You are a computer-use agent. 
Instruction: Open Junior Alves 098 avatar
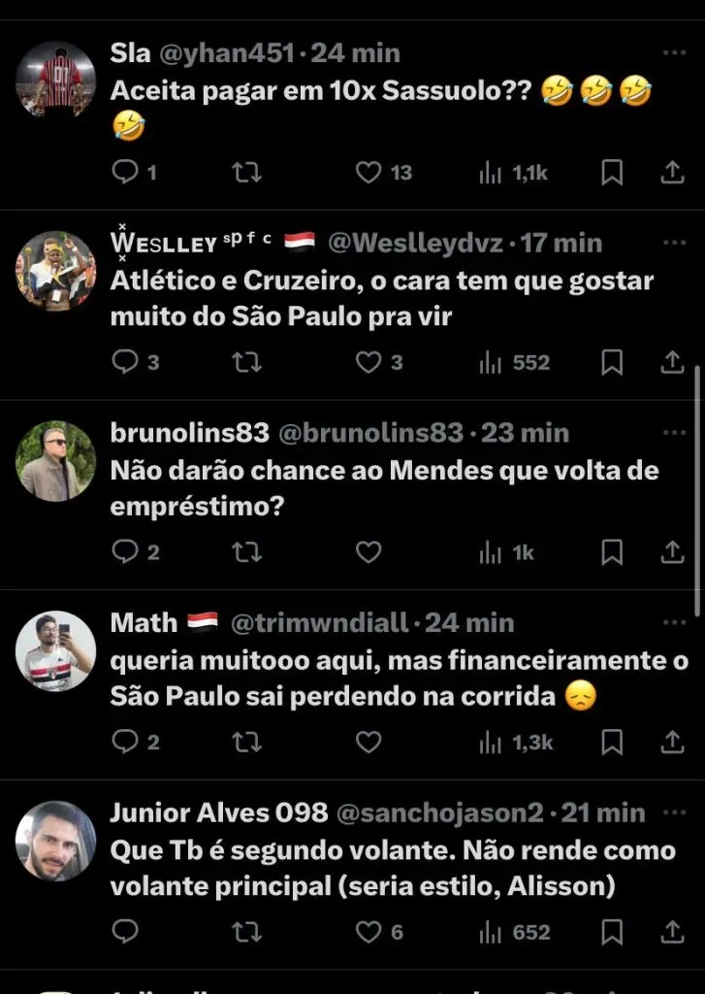(55, 841)
